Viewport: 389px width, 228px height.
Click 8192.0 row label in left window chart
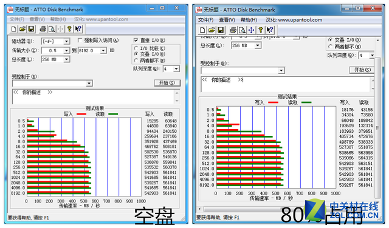pos(18,193)
